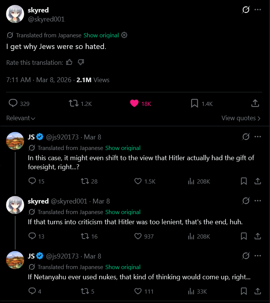The width and height of the screenshot is (270, 303).
Task: Like the JS reply with 1.5K likes
Action: click(138, 181)
